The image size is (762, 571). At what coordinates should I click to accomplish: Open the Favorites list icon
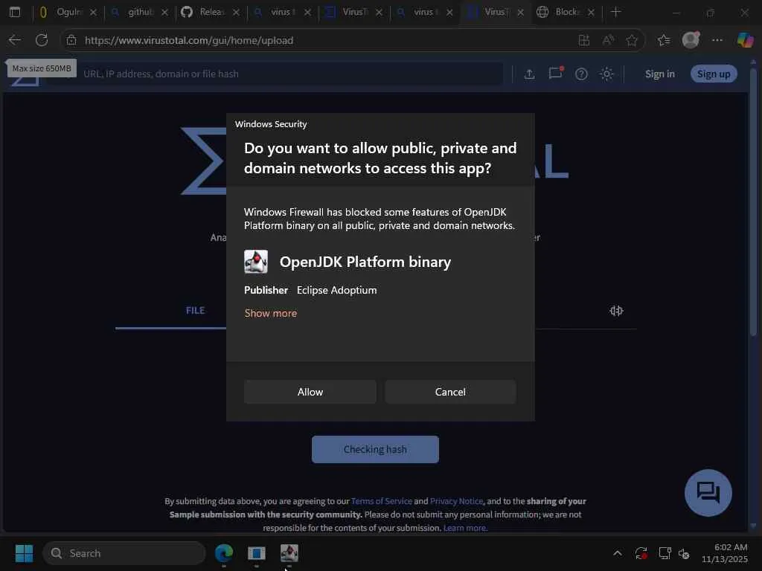click(664, 40)
